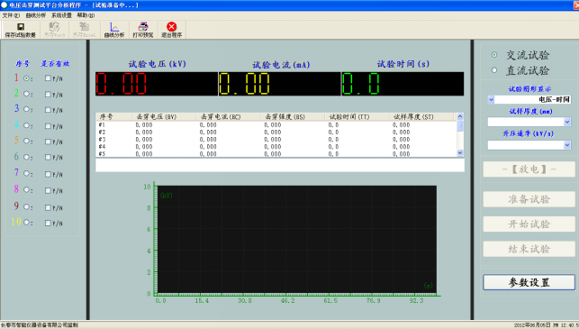Screen dimensions: 579x329
Task: Open 曲线分析 from the toolbar chart icon
Action: [114, 27]
